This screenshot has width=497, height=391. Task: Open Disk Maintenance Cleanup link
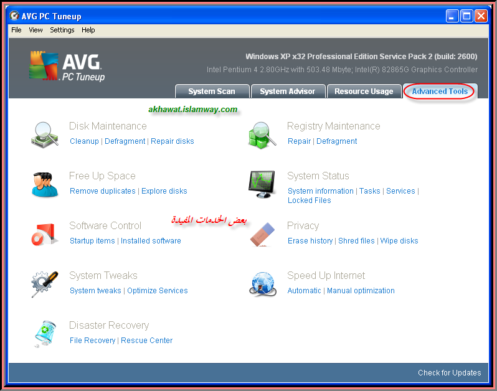84,141
